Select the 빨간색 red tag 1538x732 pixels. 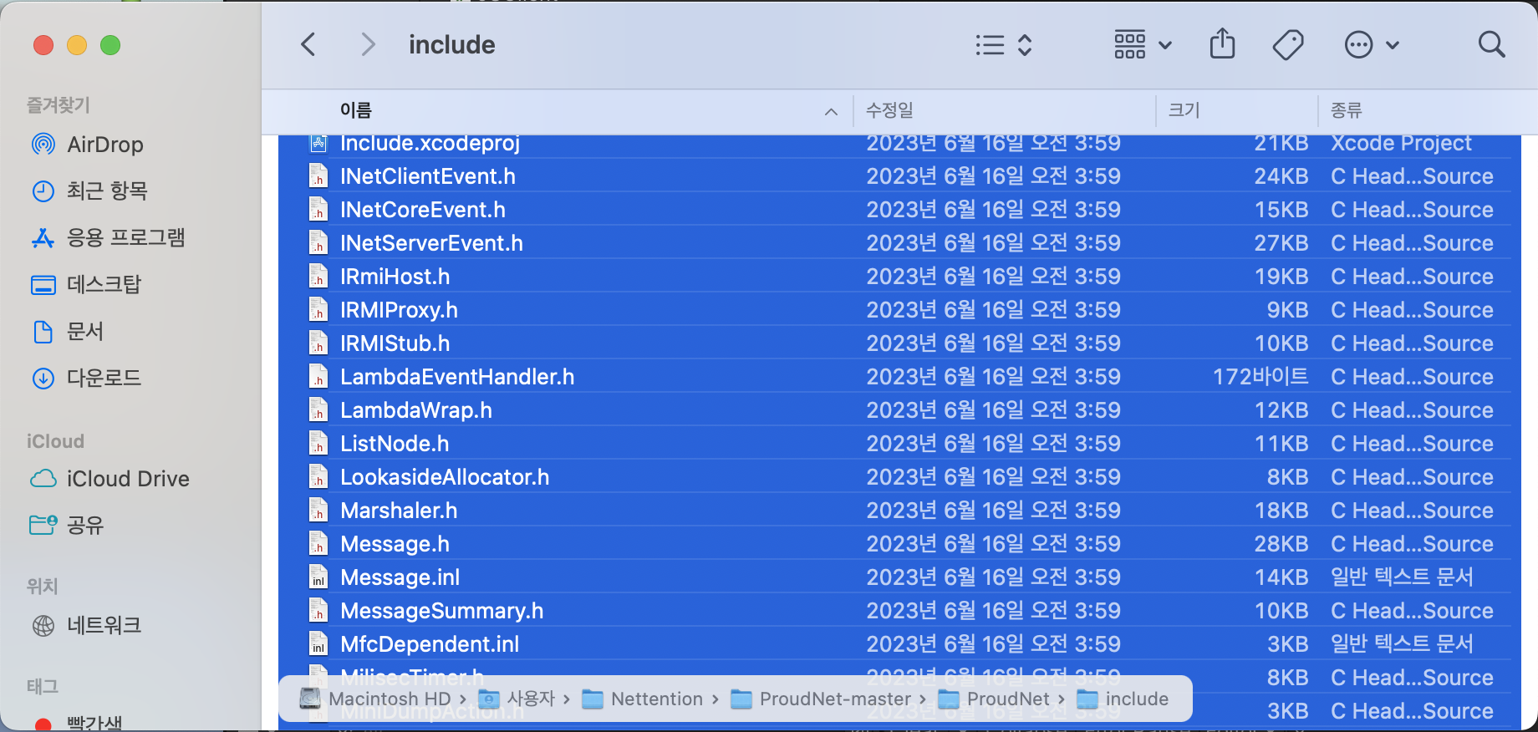coord(94,722)
